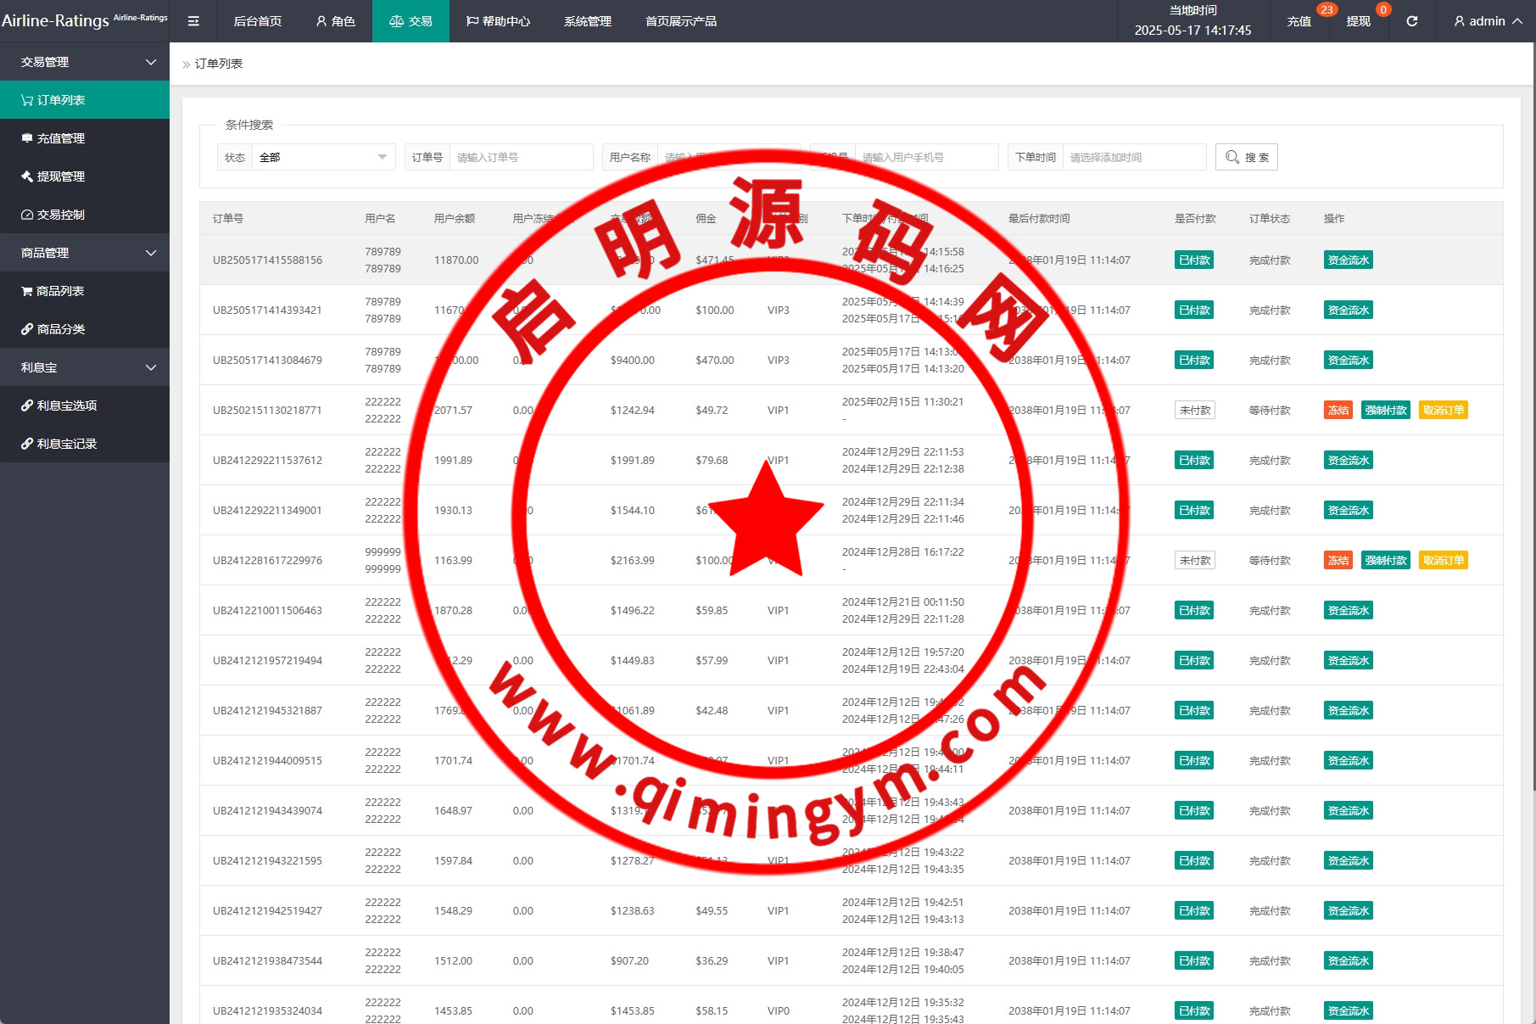Open 商品分类 in the sidebar

click(60, 329)
